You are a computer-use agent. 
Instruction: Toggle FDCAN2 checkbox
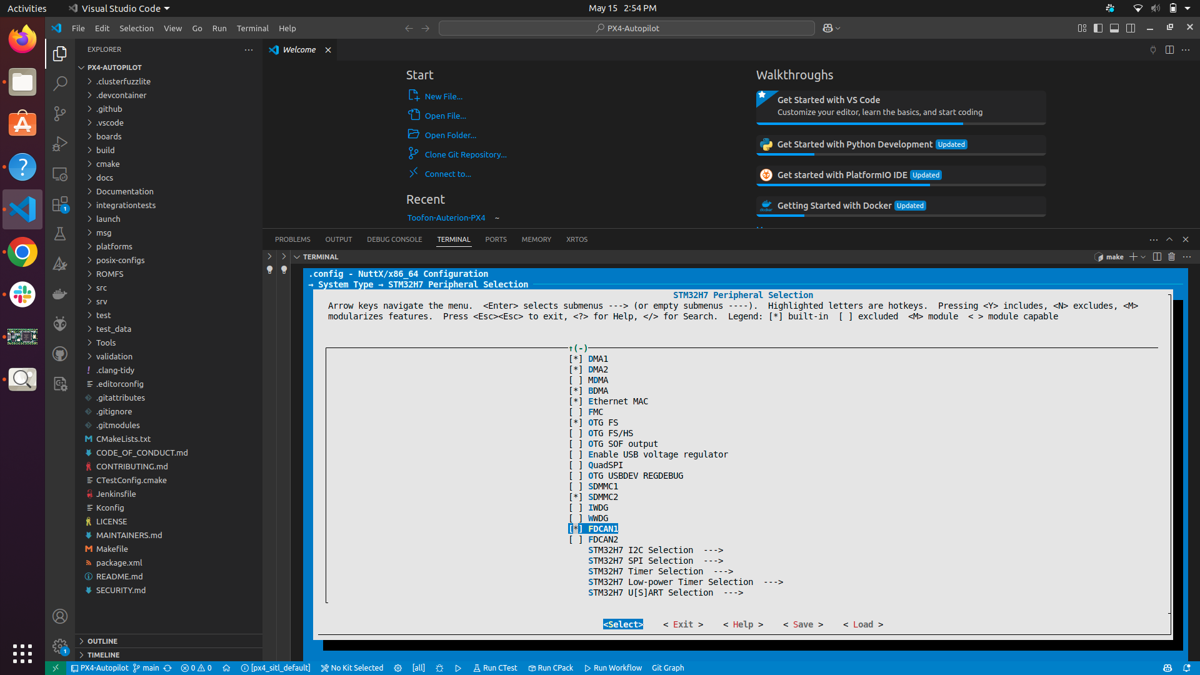coord(576,539)
